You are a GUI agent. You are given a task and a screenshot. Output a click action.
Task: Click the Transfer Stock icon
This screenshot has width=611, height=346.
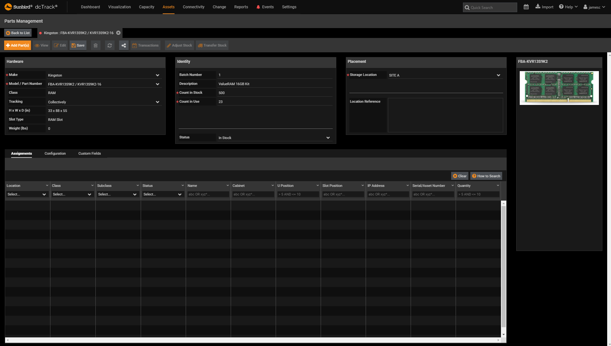212,45
